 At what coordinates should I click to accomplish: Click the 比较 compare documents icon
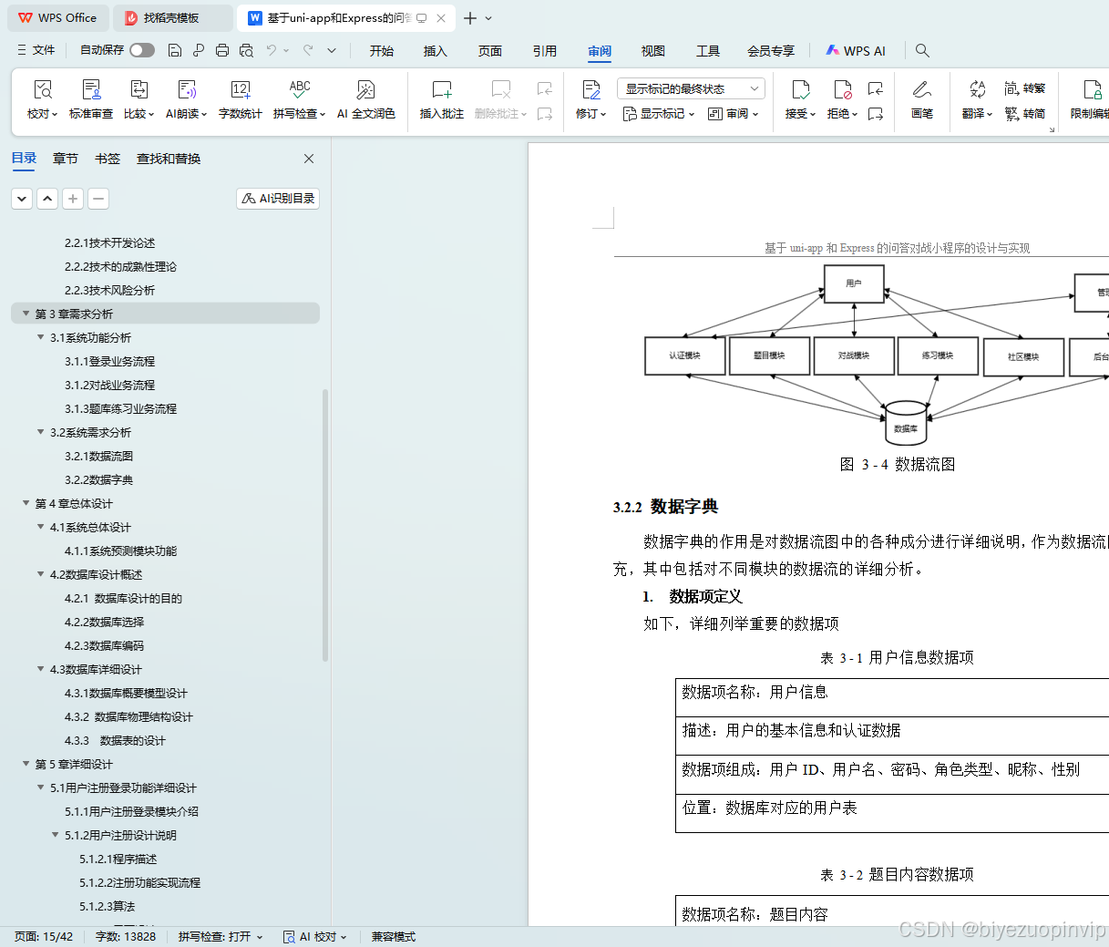[x=139, y=89]
